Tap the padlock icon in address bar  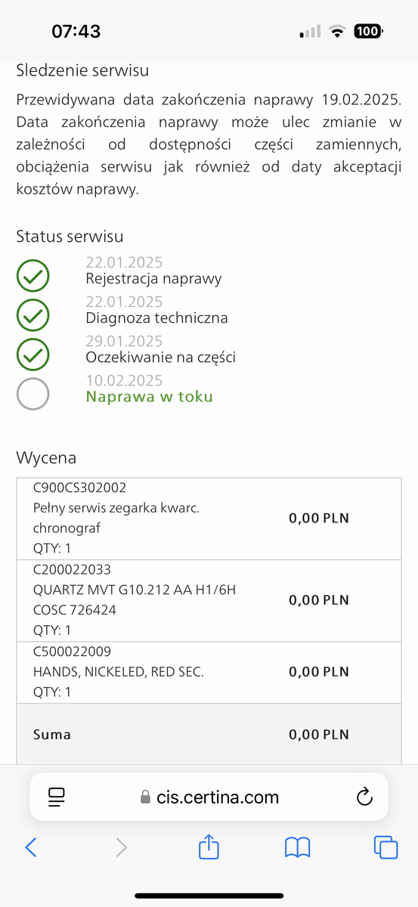tap(146, 797)
